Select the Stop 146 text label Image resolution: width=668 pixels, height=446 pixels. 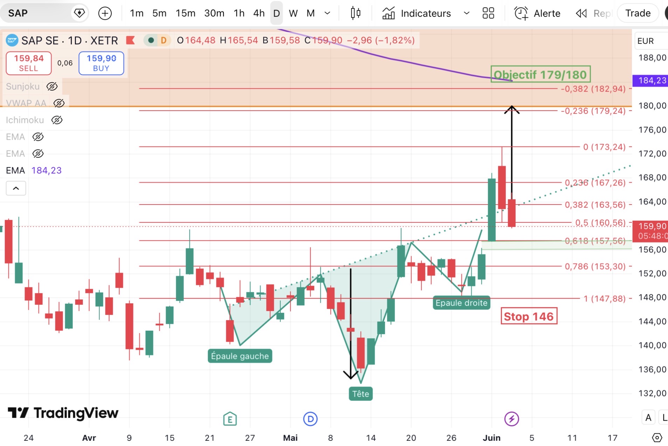pyautogui.click(x=529, y=316)
